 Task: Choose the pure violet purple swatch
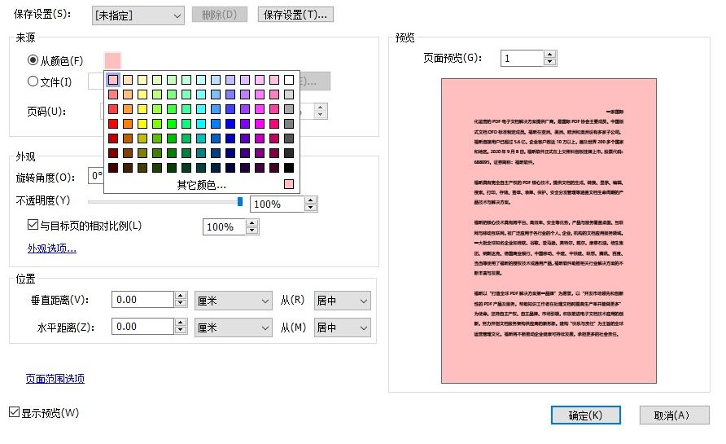point(245,124)
